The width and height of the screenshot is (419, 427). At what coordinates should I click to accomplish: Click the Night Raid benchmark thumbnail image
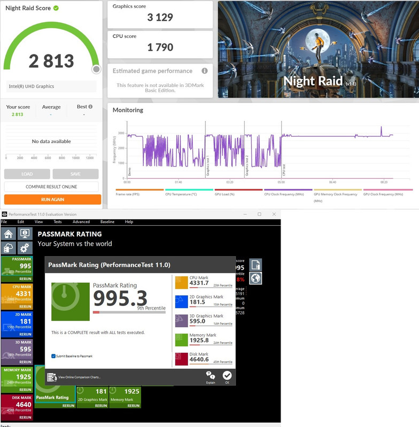click(x=319, y=49)
